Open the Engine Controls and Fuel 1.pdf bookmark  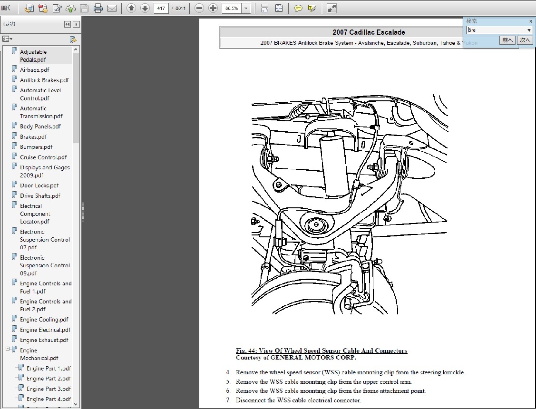click(x=46, y=287)
